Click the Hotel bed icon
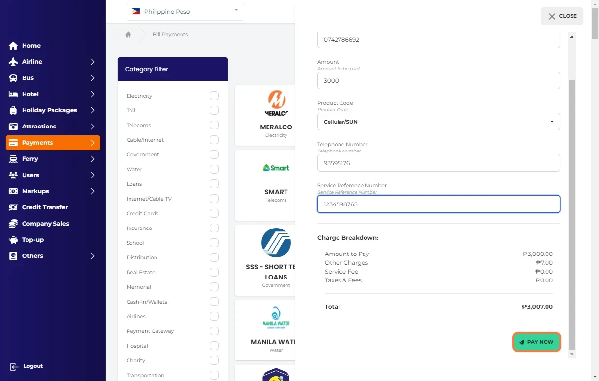599x381 pixels. tap(13, 94)
